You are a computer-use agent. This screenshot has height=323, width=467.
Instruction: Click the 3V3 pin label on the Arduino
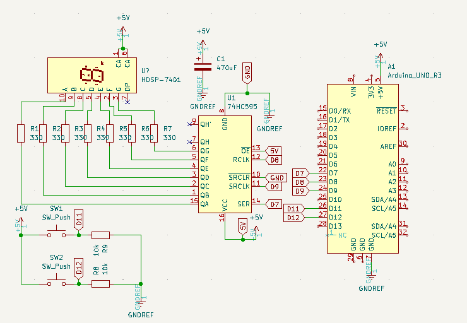coord(371,92)
